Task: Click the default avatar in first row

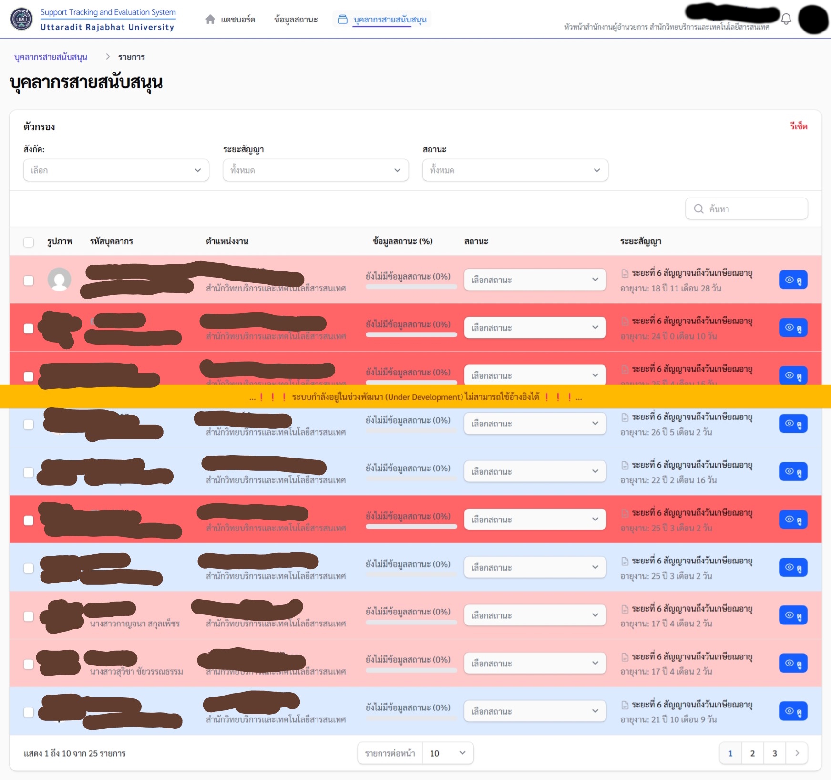Action: tap(60, 280)
